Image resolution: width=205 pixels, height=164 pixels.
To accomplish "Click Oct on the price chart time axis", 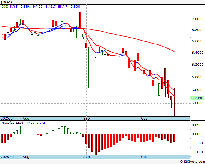I will (x=144, y=119).
